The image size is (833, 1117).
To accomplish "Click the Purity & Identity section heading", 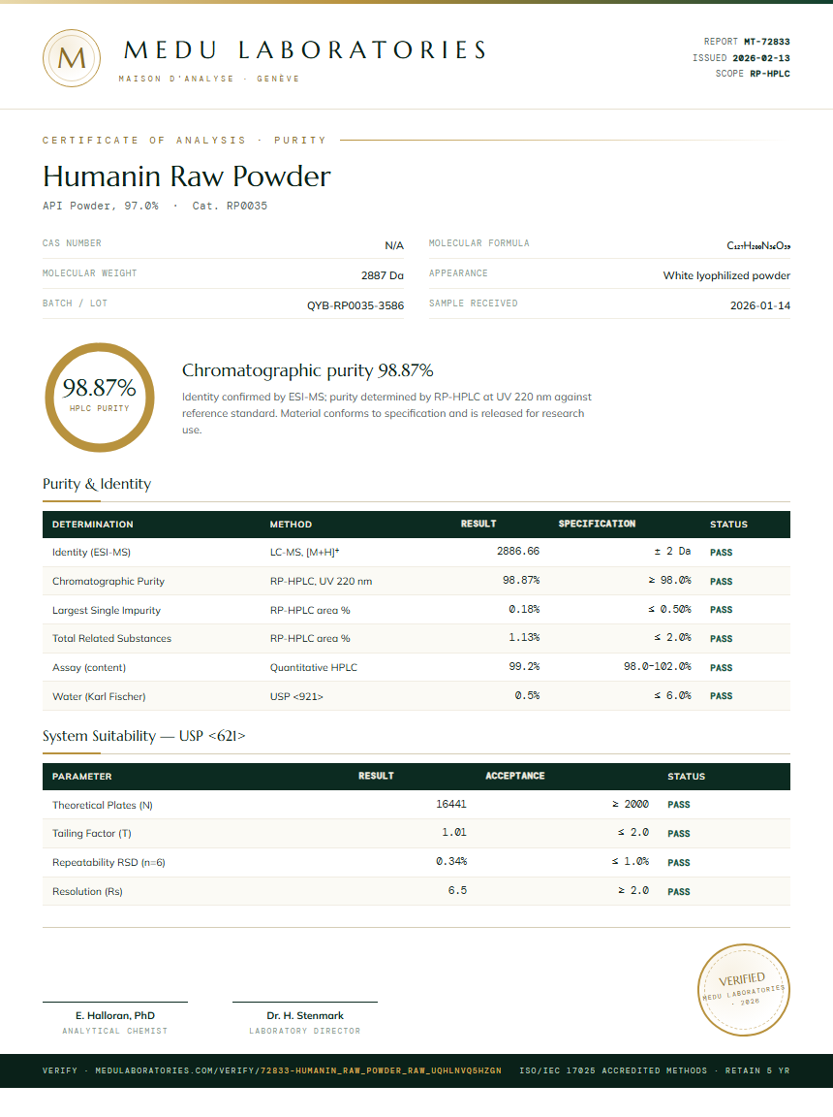I will (97, 484).
